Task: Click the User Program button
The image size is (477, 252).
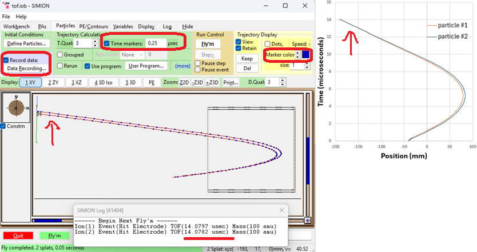Action: click(146, 66)
